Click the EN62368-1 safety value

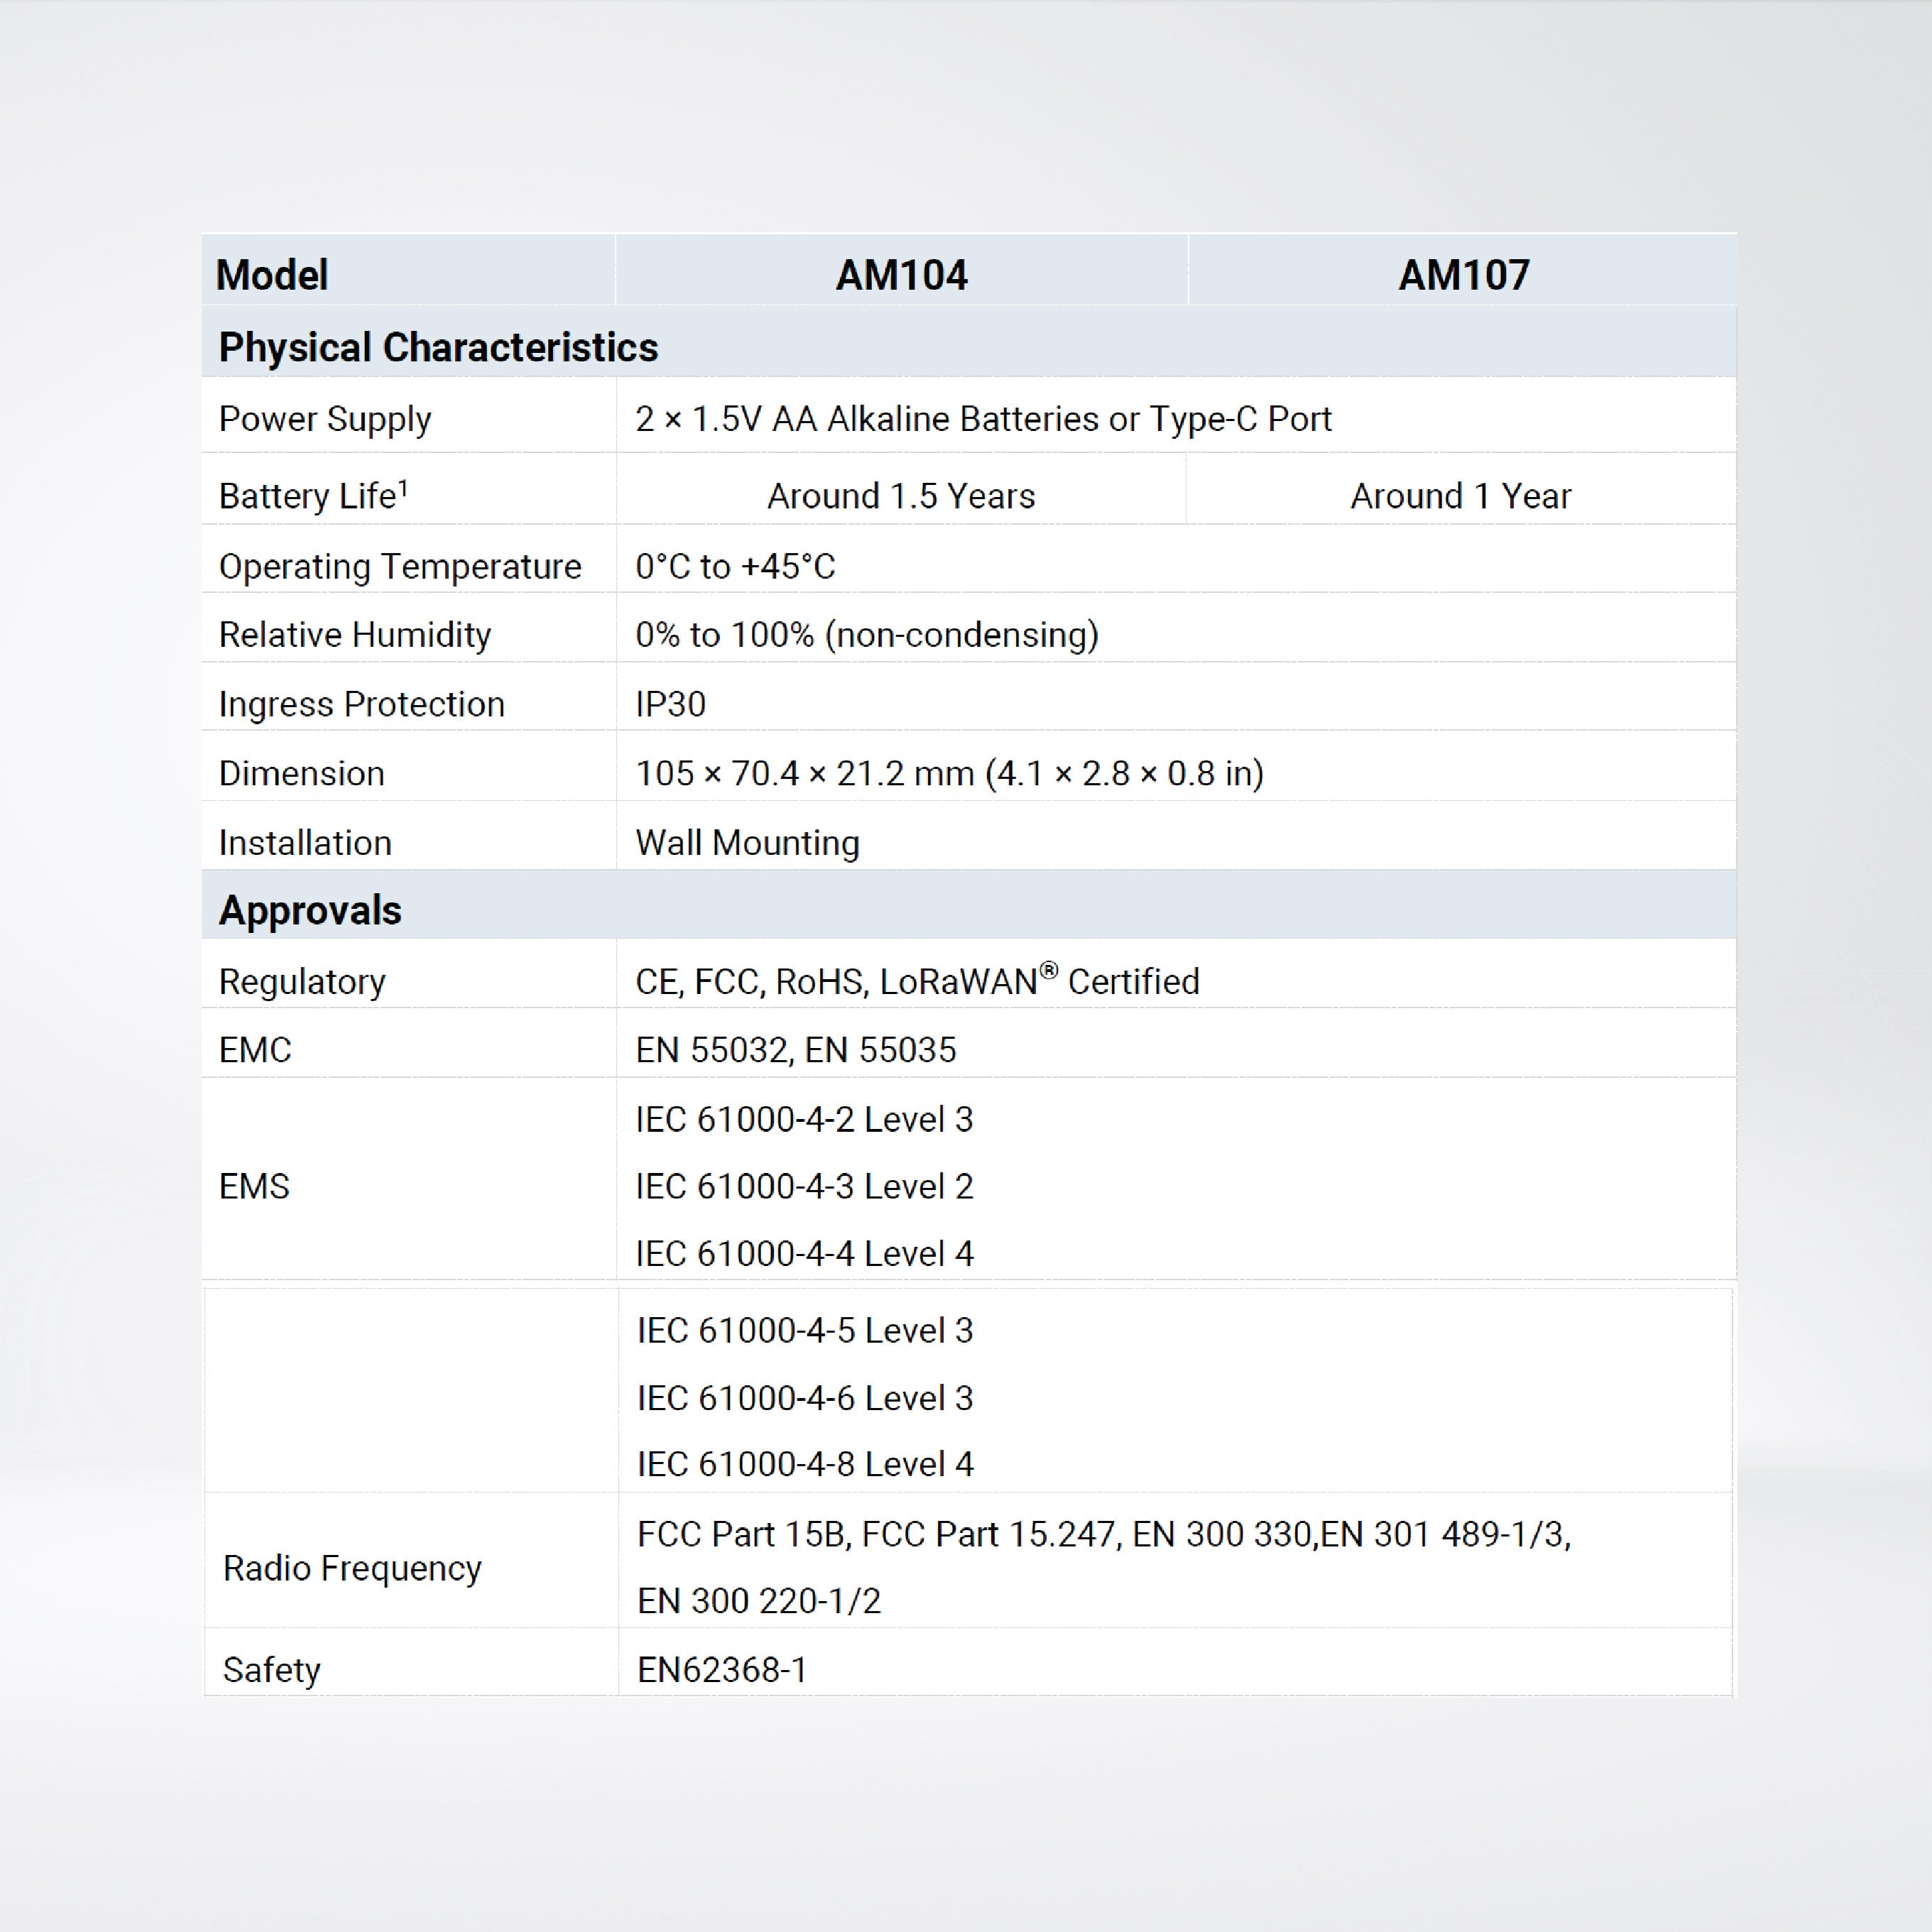722,1670
